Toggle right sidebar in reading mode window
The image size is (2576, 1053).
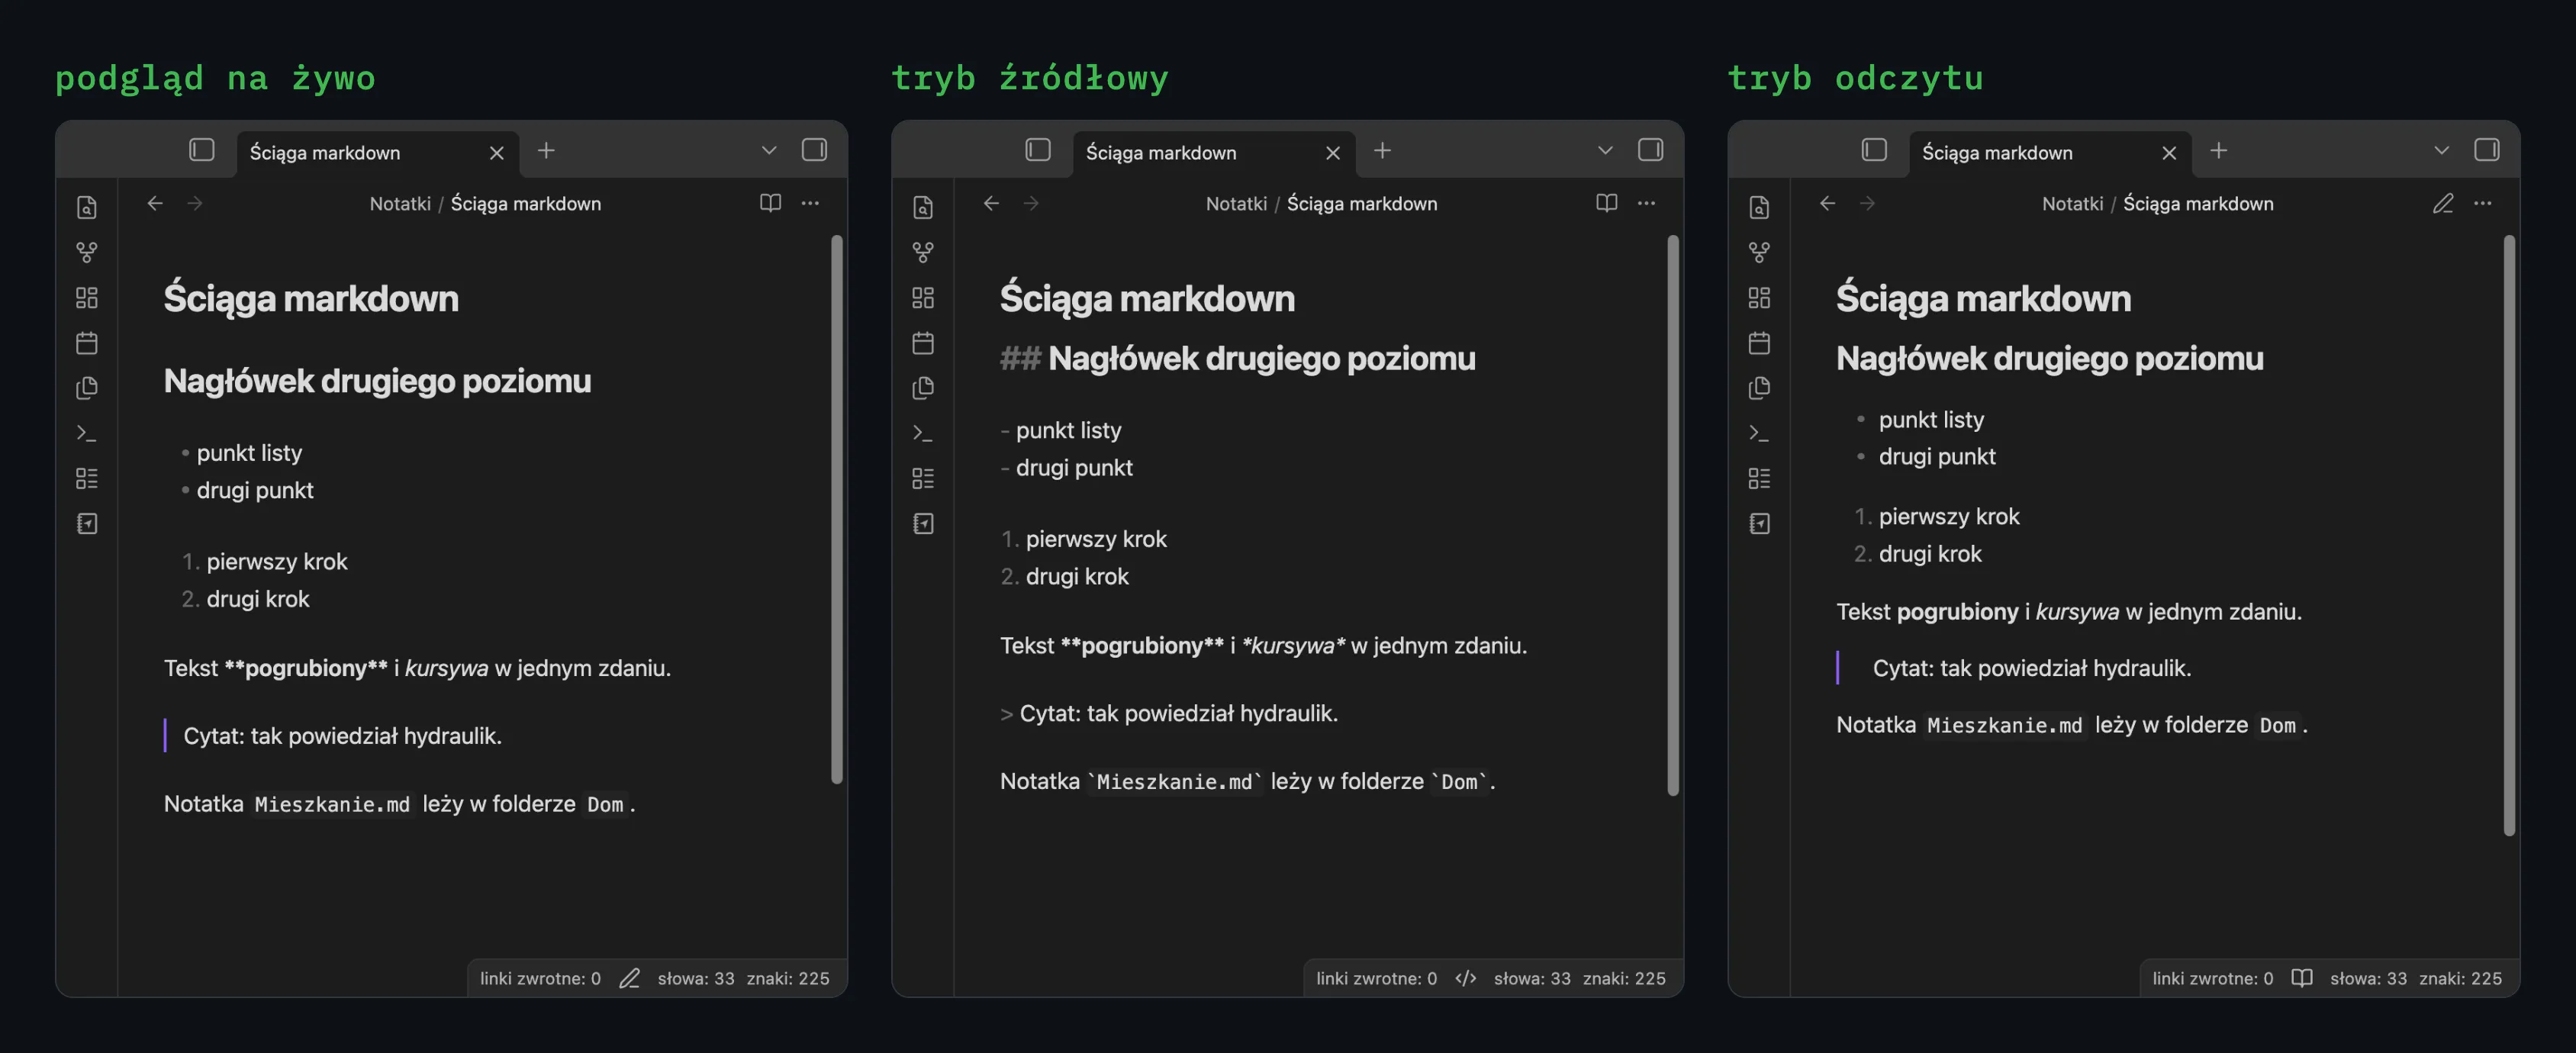pos(2486,150)
